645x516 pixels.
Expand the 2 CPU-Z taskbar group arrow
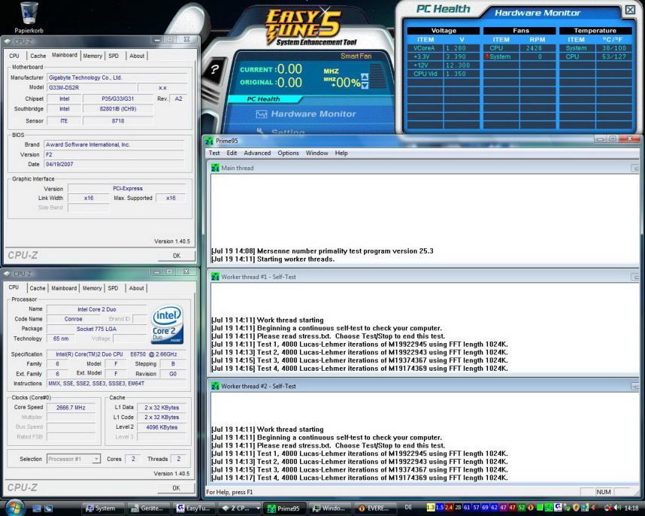tap(258, 508)
